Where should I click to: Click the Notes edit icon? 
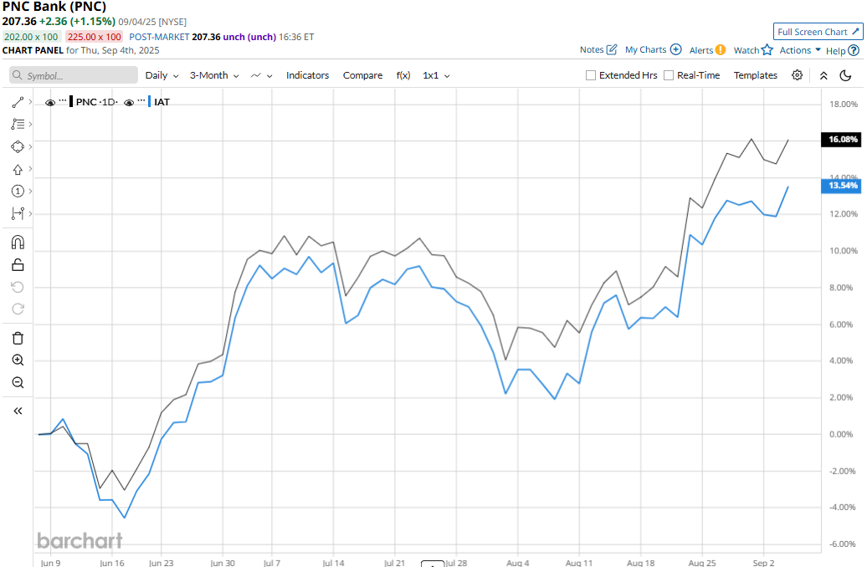[612, 49]
